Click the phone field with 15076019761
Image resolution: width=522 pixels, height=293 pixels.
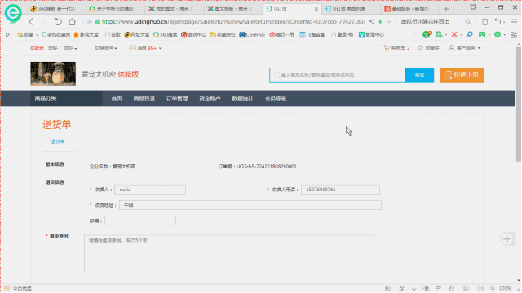tap(340, 190)
